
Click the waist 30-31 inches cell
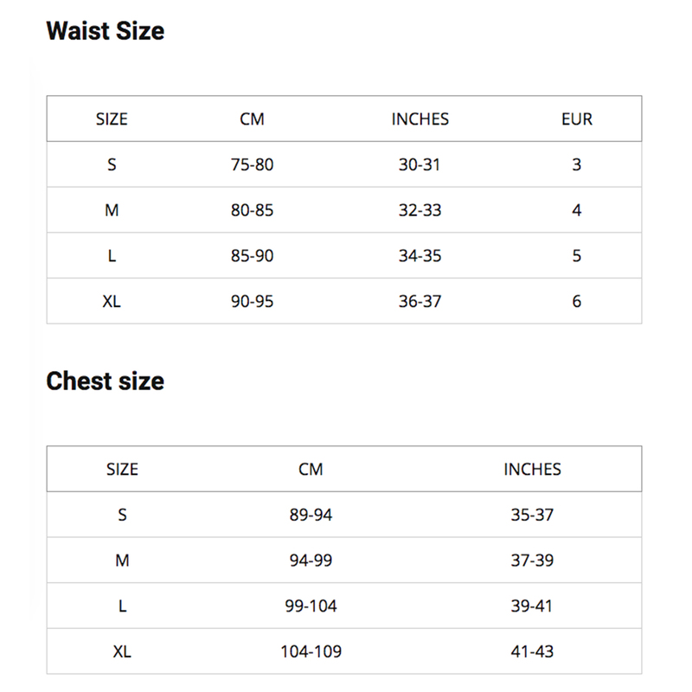(x=420, y=164)
